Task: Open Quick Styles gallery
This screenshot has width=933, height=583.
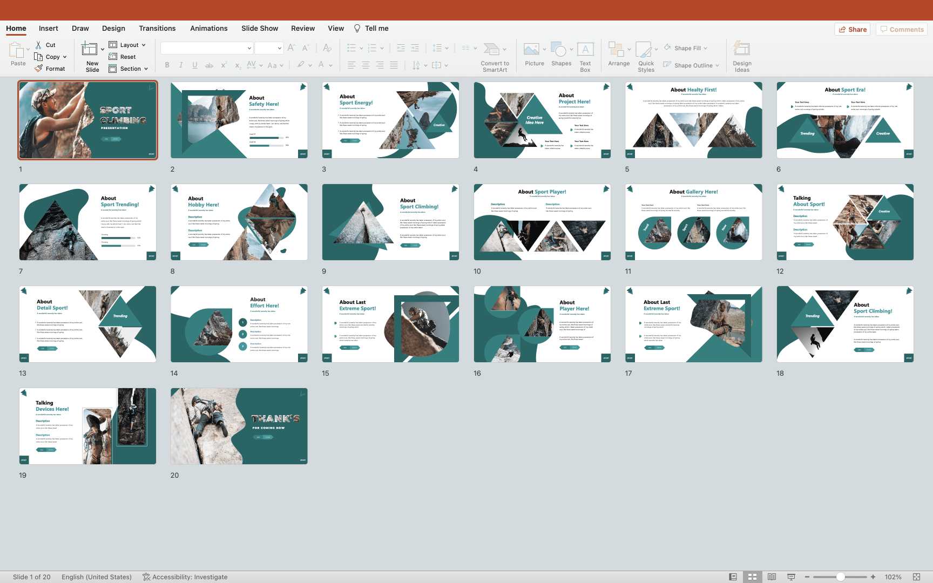Action: coord(644,50)
